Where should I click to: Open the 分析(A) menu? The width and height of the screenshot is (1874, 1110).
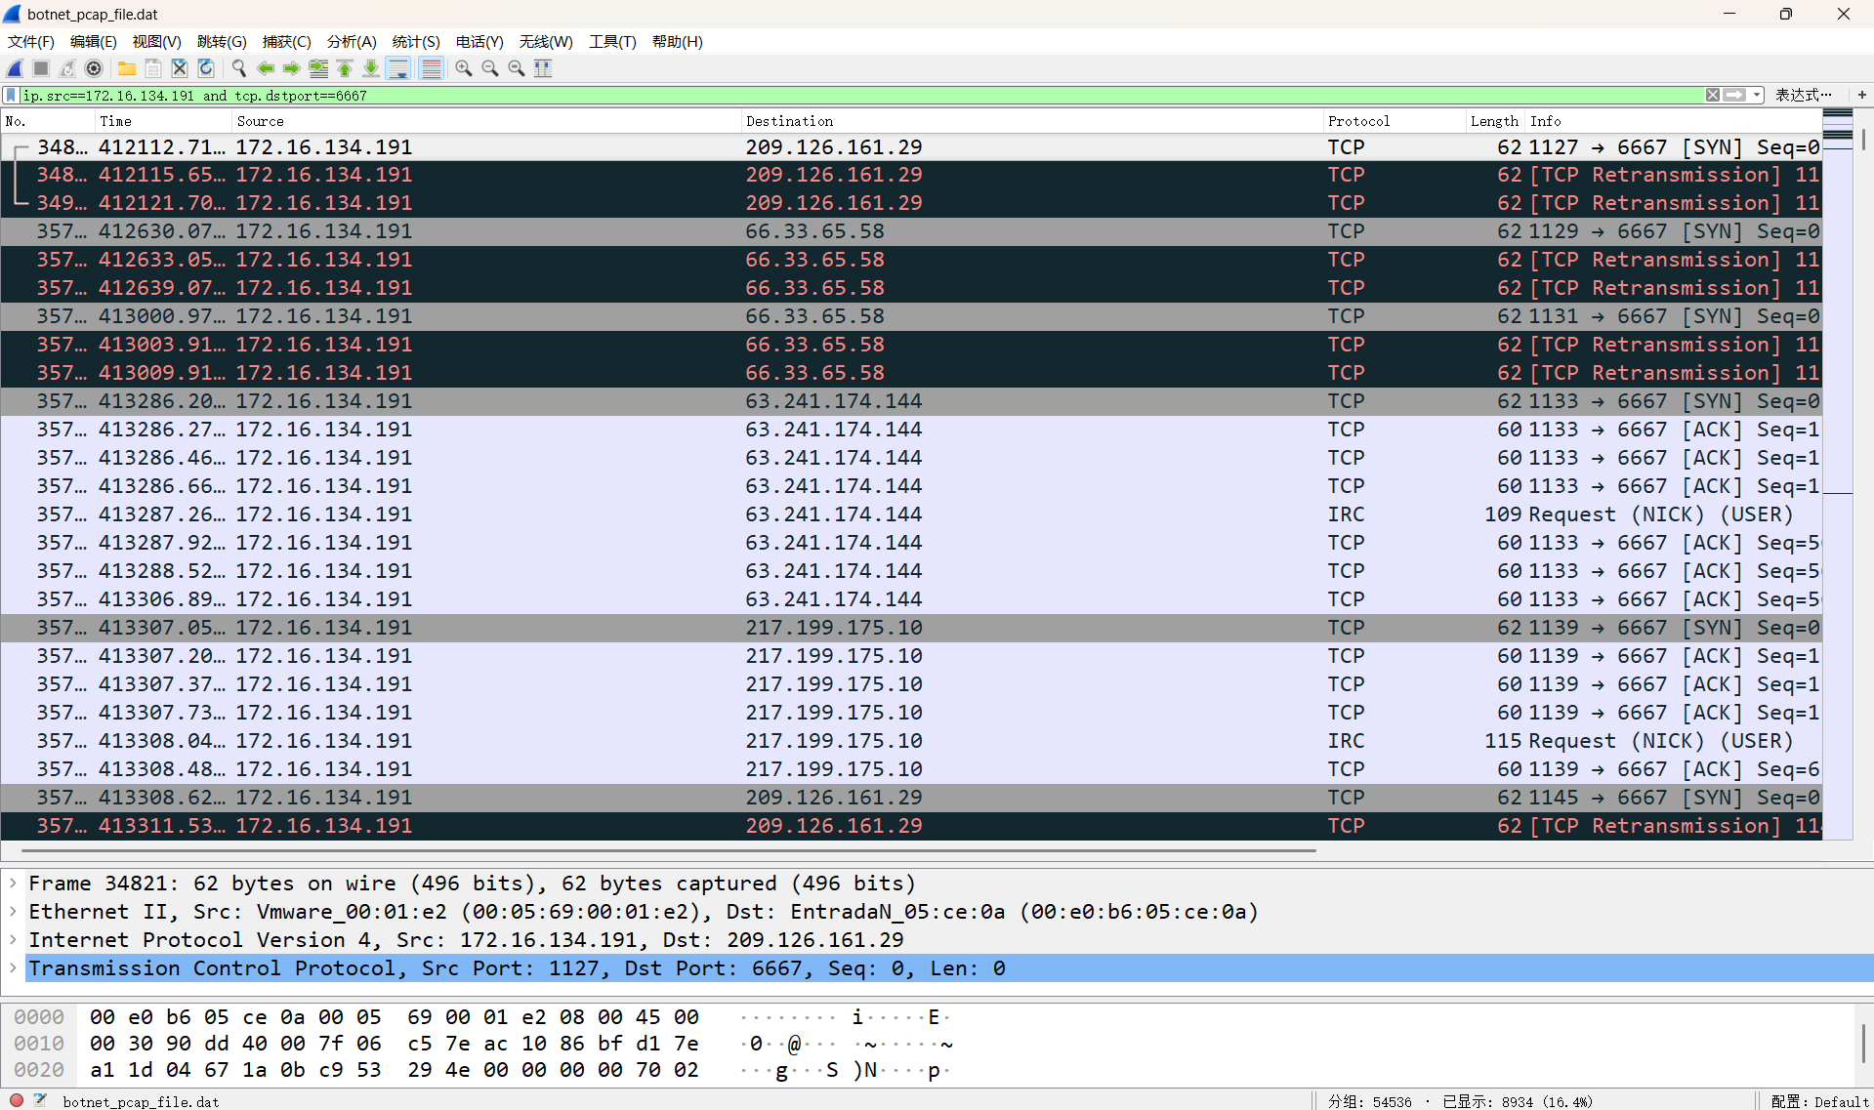click(352, 41)
